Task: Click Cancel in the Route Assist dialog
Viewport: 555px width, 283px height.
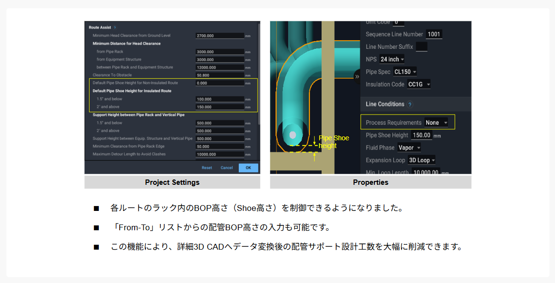Action: click(227, 168)
